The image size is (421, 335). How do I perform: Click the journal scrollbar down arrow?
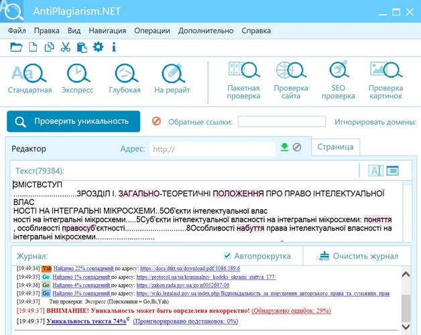(x=406, y=327)
